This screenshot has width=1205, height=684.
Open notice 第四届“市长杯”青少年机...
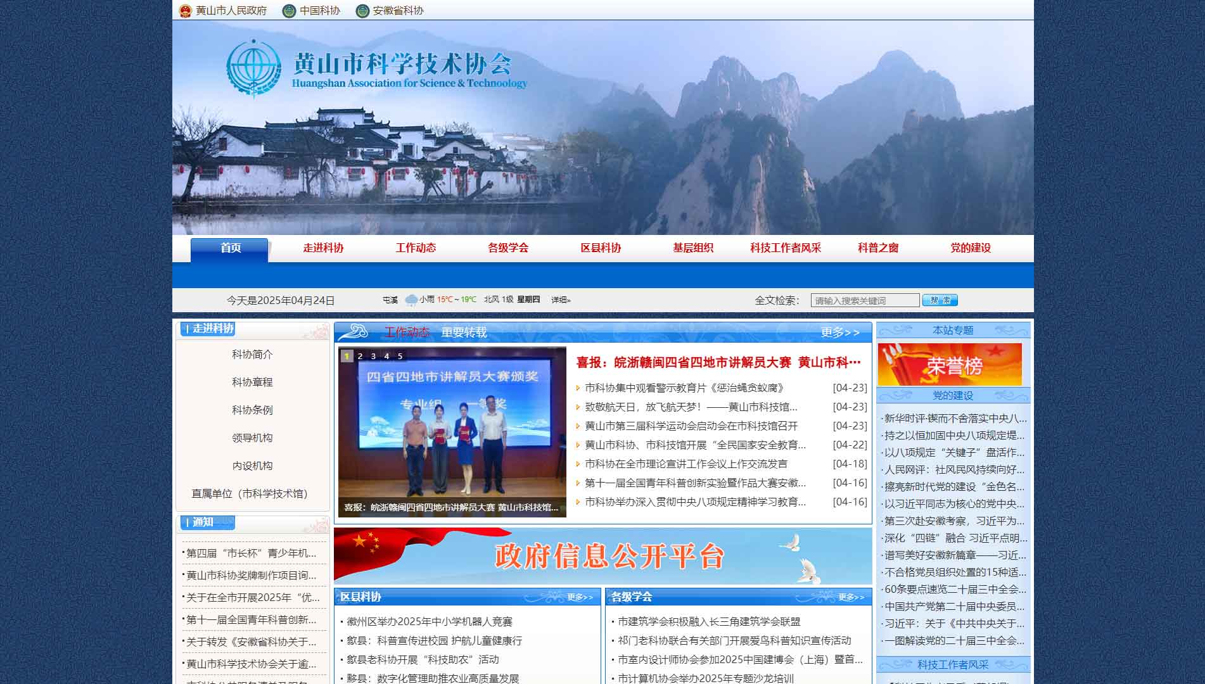[x=251, y=554]
